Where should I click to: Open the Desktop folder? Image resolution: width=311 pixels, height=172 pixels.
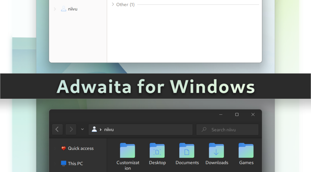pyautogui.click(x=157, y=151)
